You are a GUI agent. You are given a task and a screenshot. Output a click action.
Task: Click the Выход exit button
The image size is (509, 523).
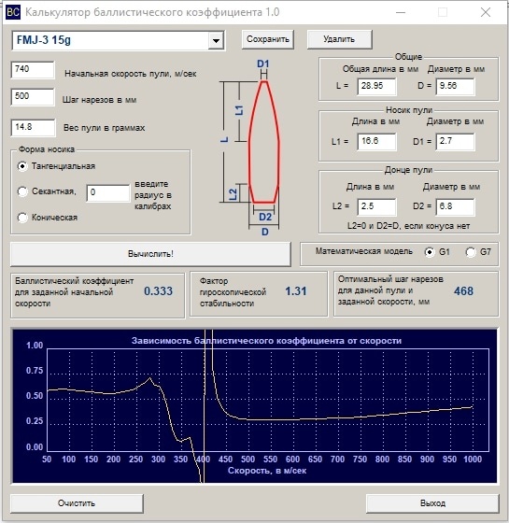pos(432,503)
